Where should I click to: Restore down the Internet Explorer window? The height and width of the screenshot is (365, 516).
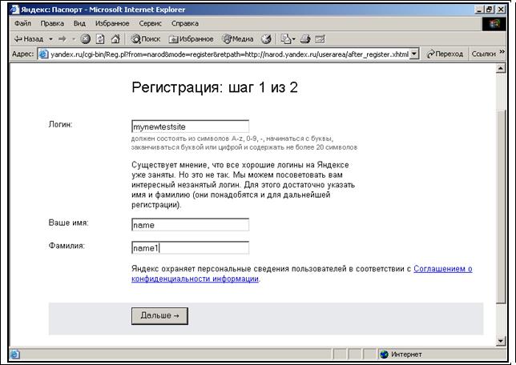pos(490,10)
